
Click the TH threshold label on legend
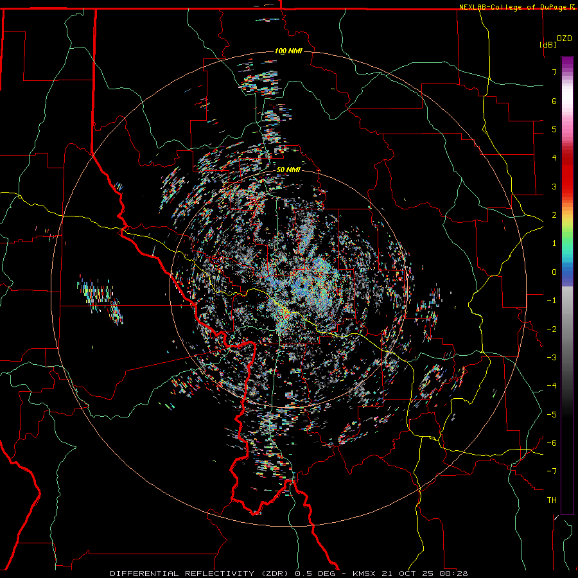point(552,500)
